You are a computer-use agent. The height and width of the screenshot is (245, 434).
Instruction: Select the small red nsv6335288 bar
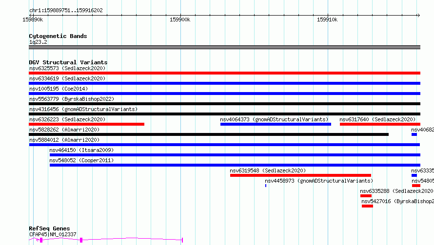[x=366, y=196]
